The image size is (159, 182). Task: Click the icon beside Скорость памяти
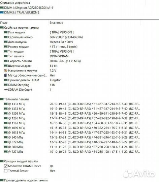click(x=6, y=61)
